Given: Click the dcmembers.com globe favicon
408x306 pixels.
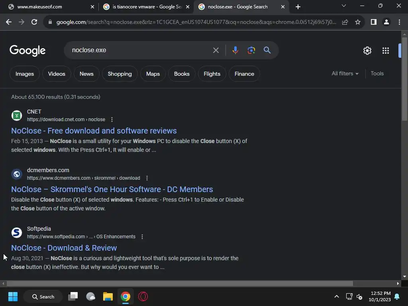Looking at the screenshot, I should pyautogui.click(x=17, y=174).
